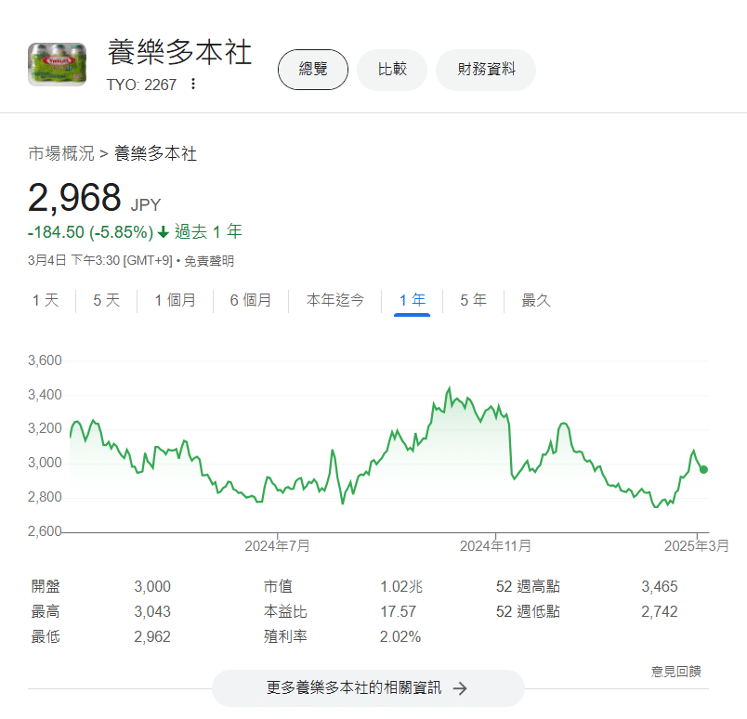The width and height of the screenshot is (747, 719).
Task: Click the 2,800 y-axis label
Action: coord(45,497)
